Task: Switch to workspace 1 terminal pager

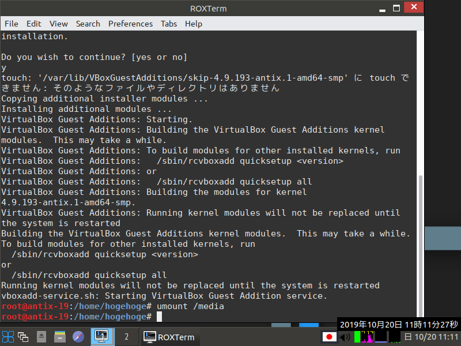Action: pos(102,337)
